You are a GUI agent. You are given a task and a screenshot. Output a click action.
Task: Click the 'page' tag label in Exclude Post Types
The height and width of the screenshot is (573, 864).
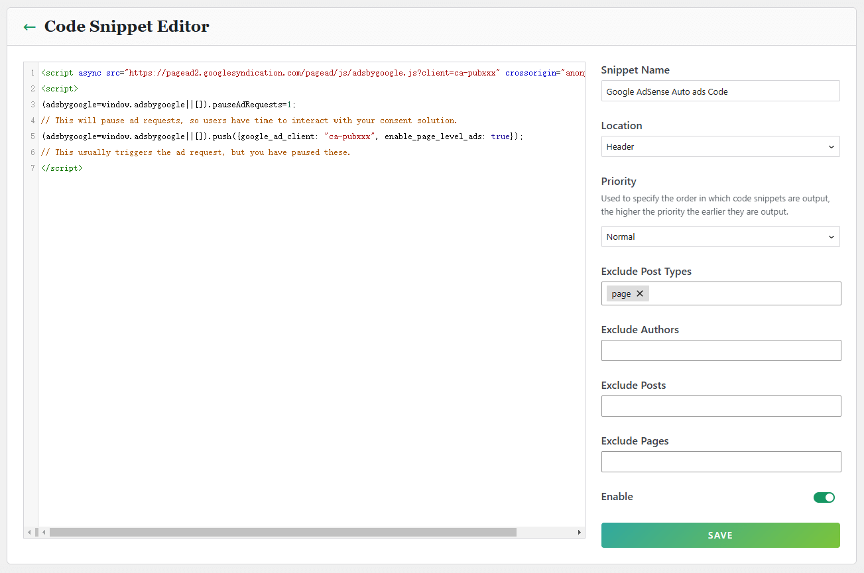point(621,293)
